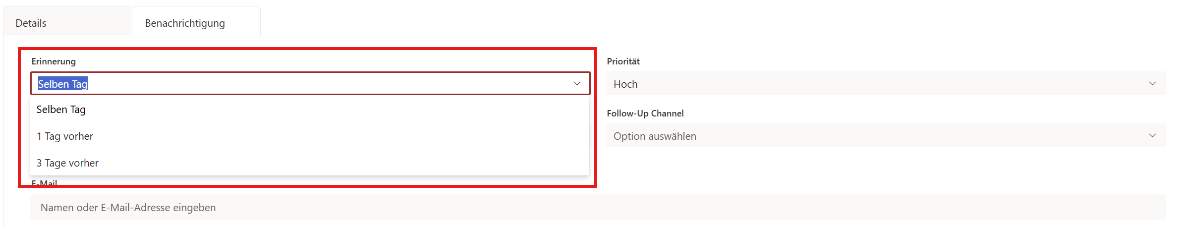This screenshot has width=1182, height=228.
Task: Click the highlighted Selben Tag text field
Action: [x=63, y=84]
